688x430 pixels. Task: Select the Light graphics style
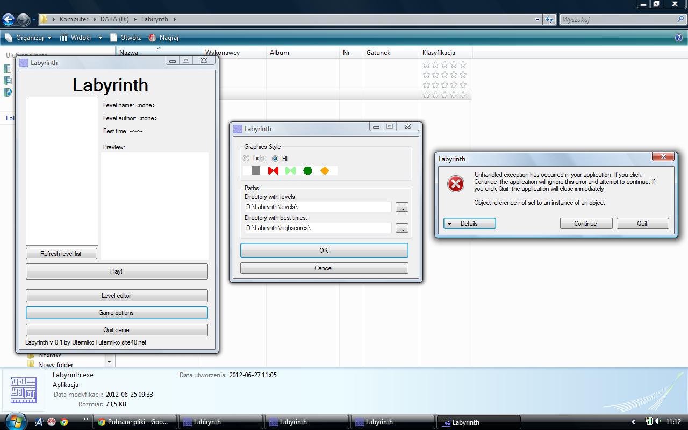(247, 159)
